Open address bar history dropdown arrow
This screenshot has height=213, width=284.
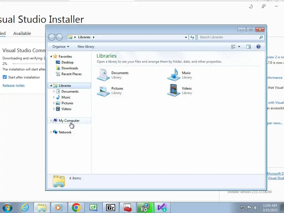pyautogui.click(x=186, y=37)
